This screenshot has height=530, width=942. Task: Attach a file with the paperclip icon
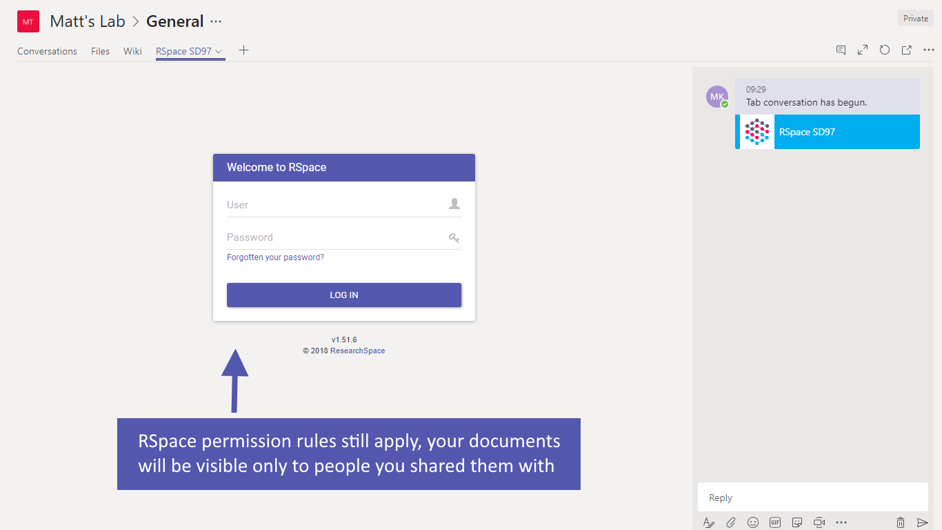pyautogui.click(x=731, y=522)
